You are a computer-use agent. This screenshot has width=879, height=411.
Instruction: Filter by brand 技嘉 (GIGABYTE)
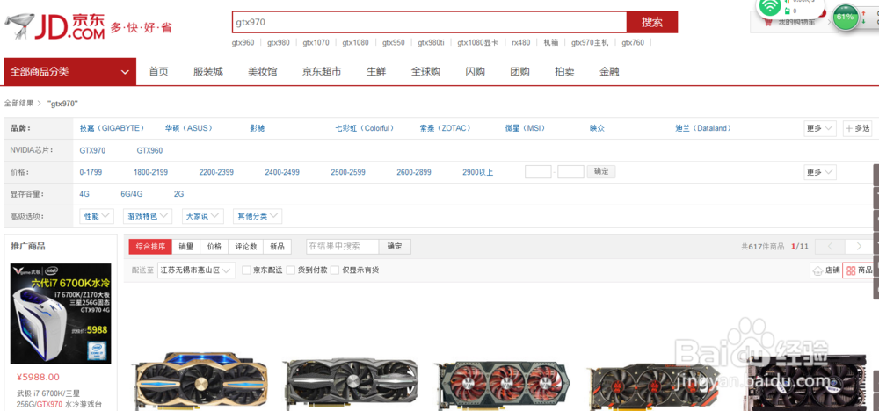click(113, 128)
